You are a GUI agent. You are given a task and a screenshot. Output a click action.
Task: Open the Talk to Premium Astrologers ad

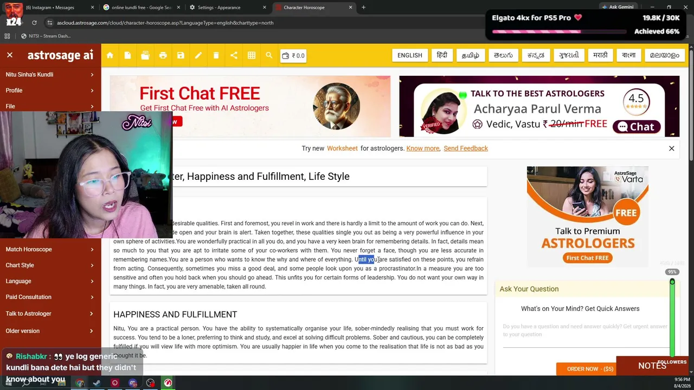[x=588, y=217]
